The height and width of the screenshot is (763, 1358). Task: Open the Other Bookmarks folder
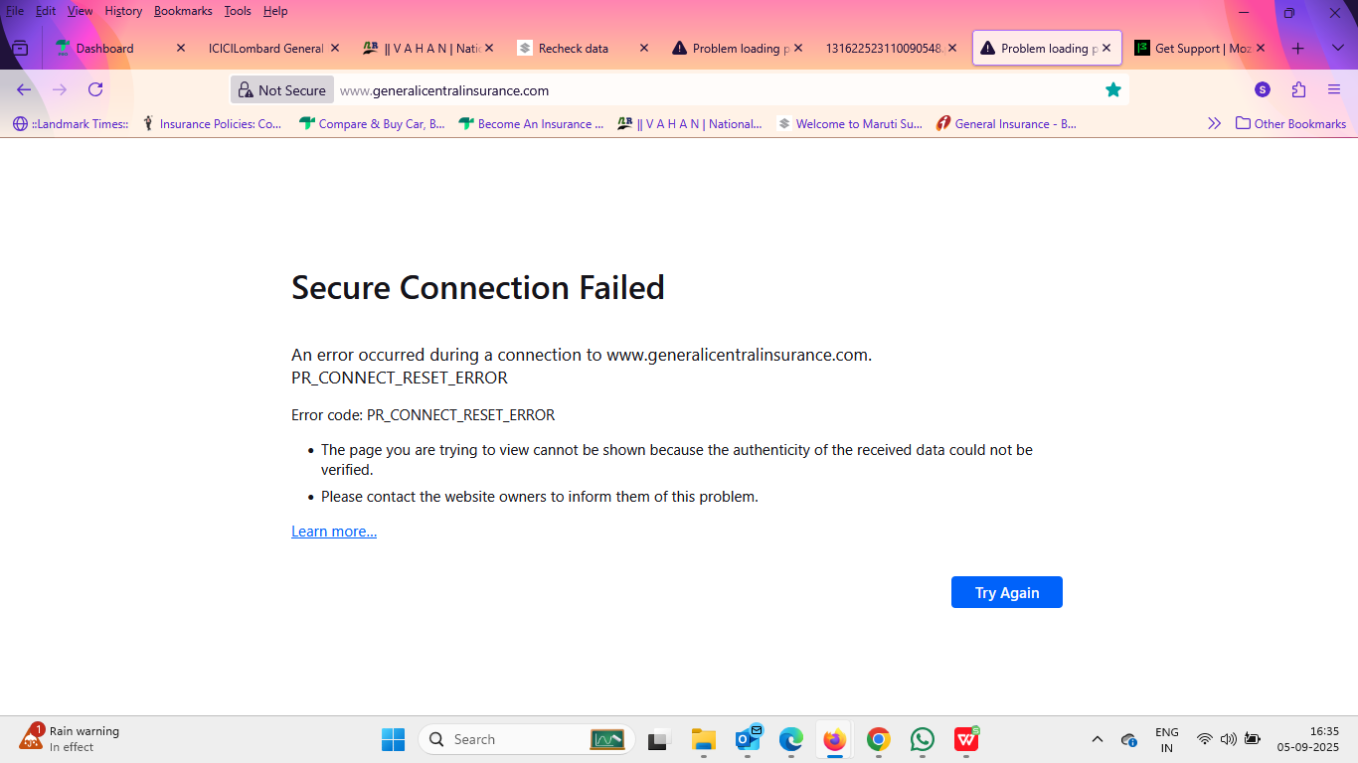tap(1290, 124)
